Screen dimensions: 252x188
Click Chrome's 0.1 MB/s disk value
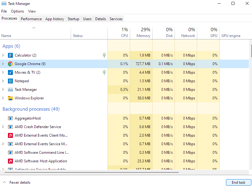coord(166,64)
